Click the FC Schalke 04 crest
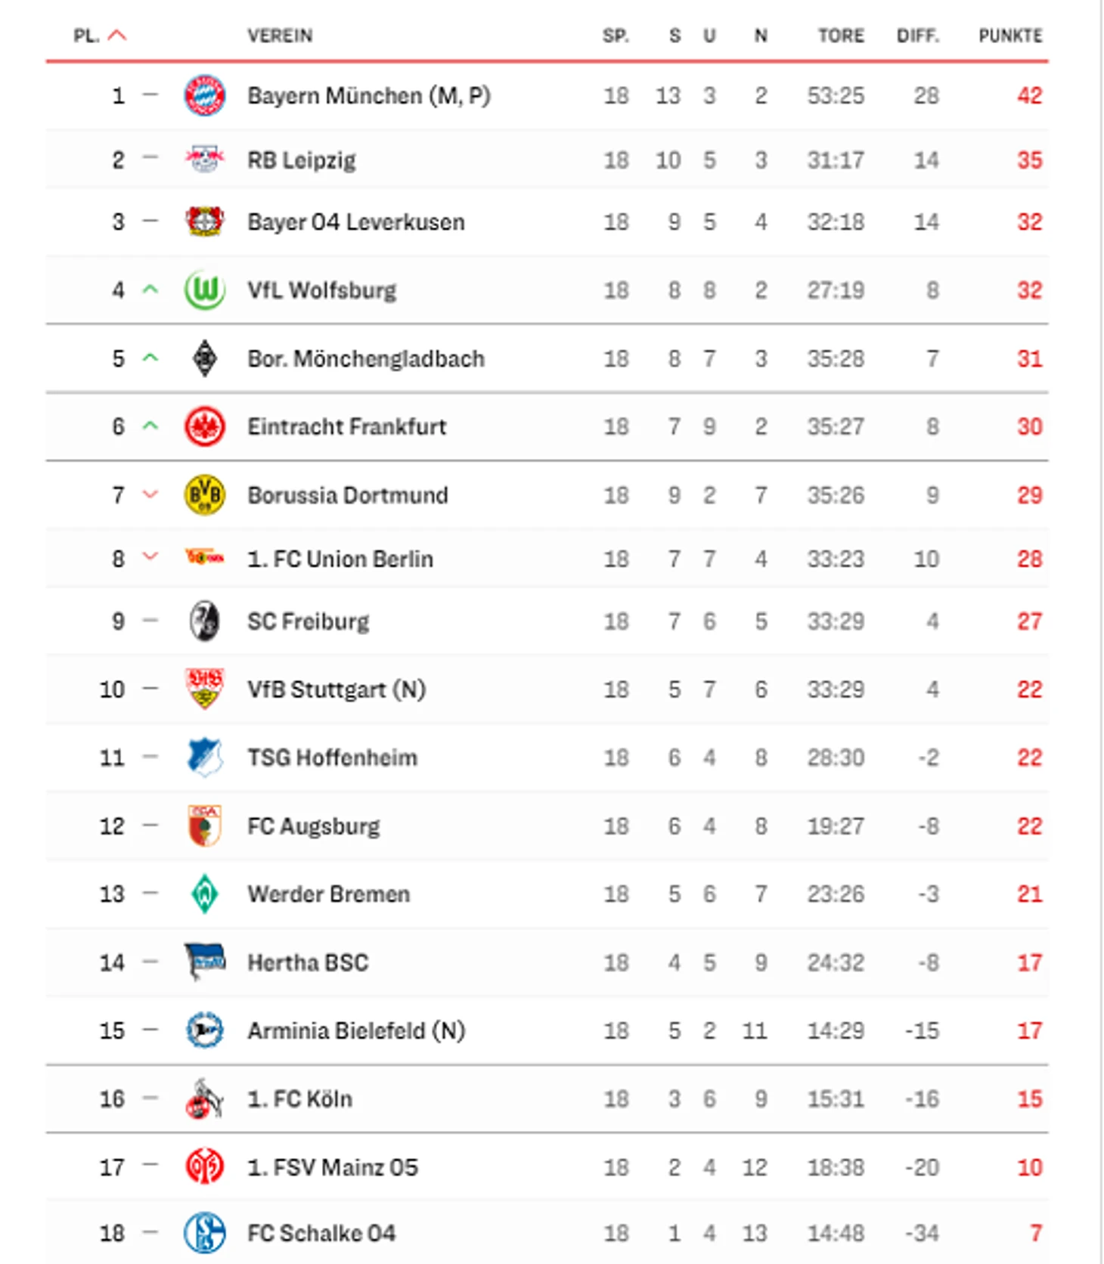This screenshot has width=1104, height=1264. tap(204, 1232)
